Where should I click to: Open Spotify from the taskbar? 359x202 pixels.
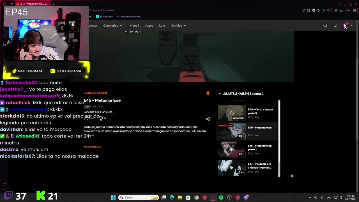click(221, 198)
